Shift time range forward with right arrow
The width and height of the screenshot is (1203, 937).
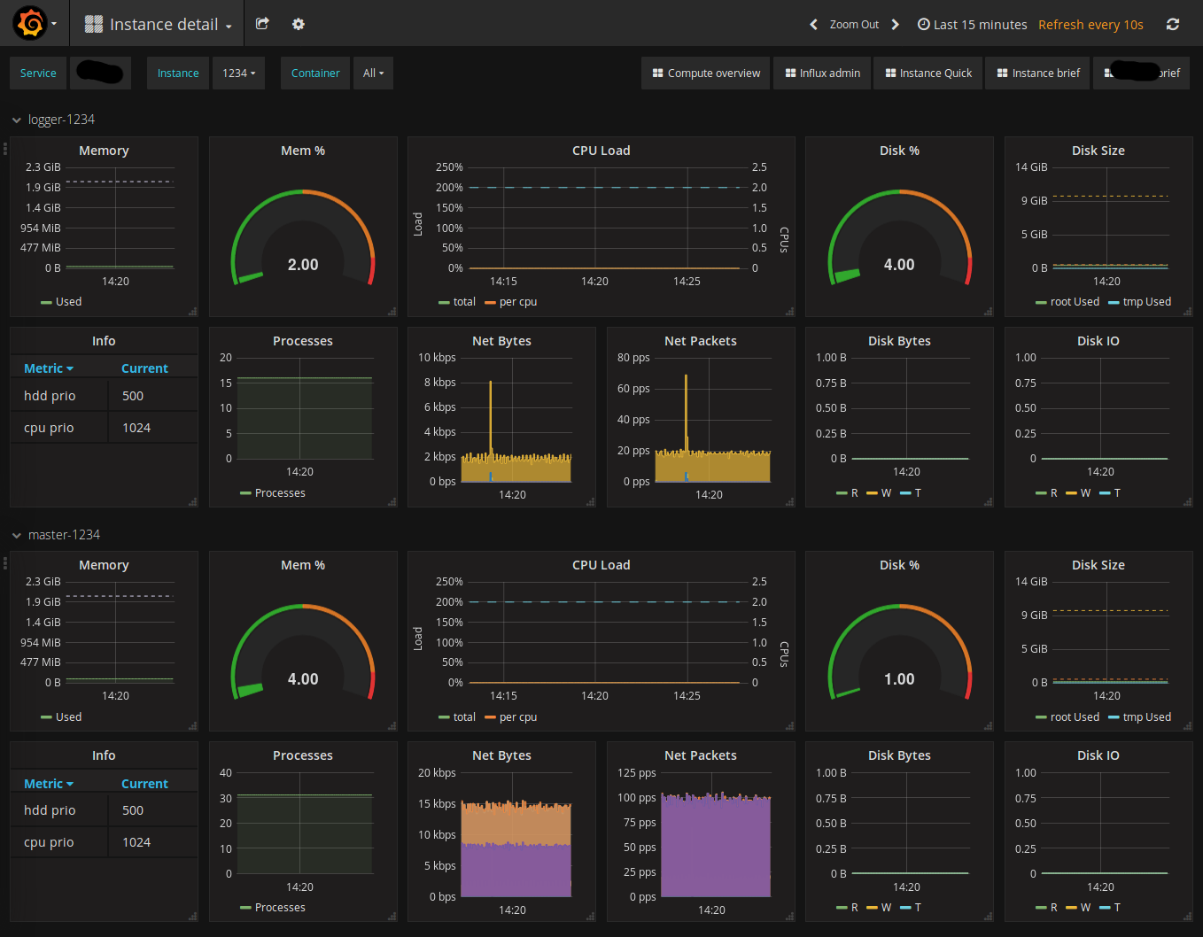(x=896, y=25)
